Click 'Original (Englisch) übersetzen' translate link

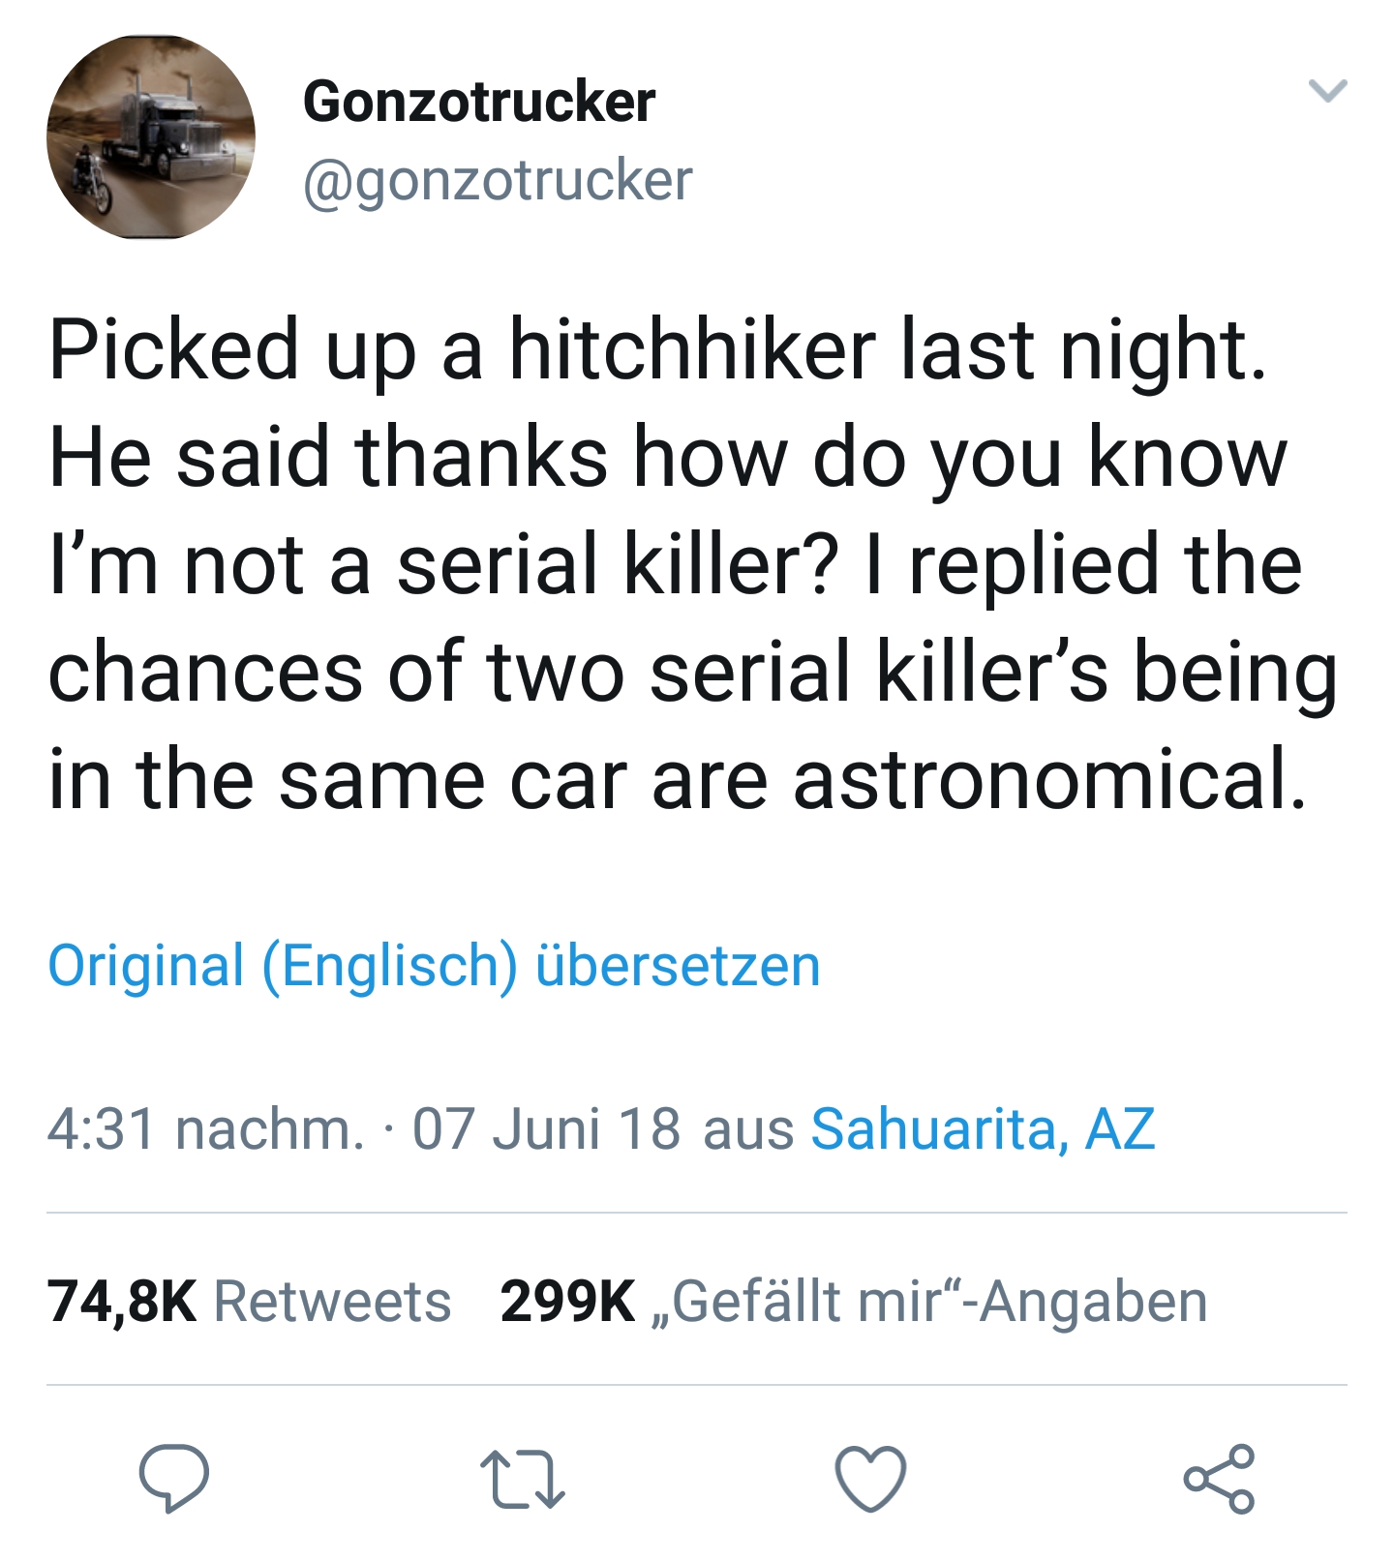(434, 966)
